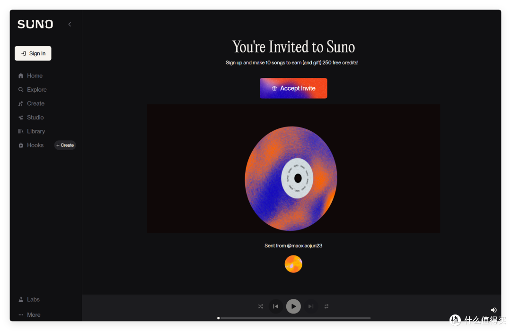The image size is (511, 331).
Task: Click the Studio icon
Action: point(21,118)
